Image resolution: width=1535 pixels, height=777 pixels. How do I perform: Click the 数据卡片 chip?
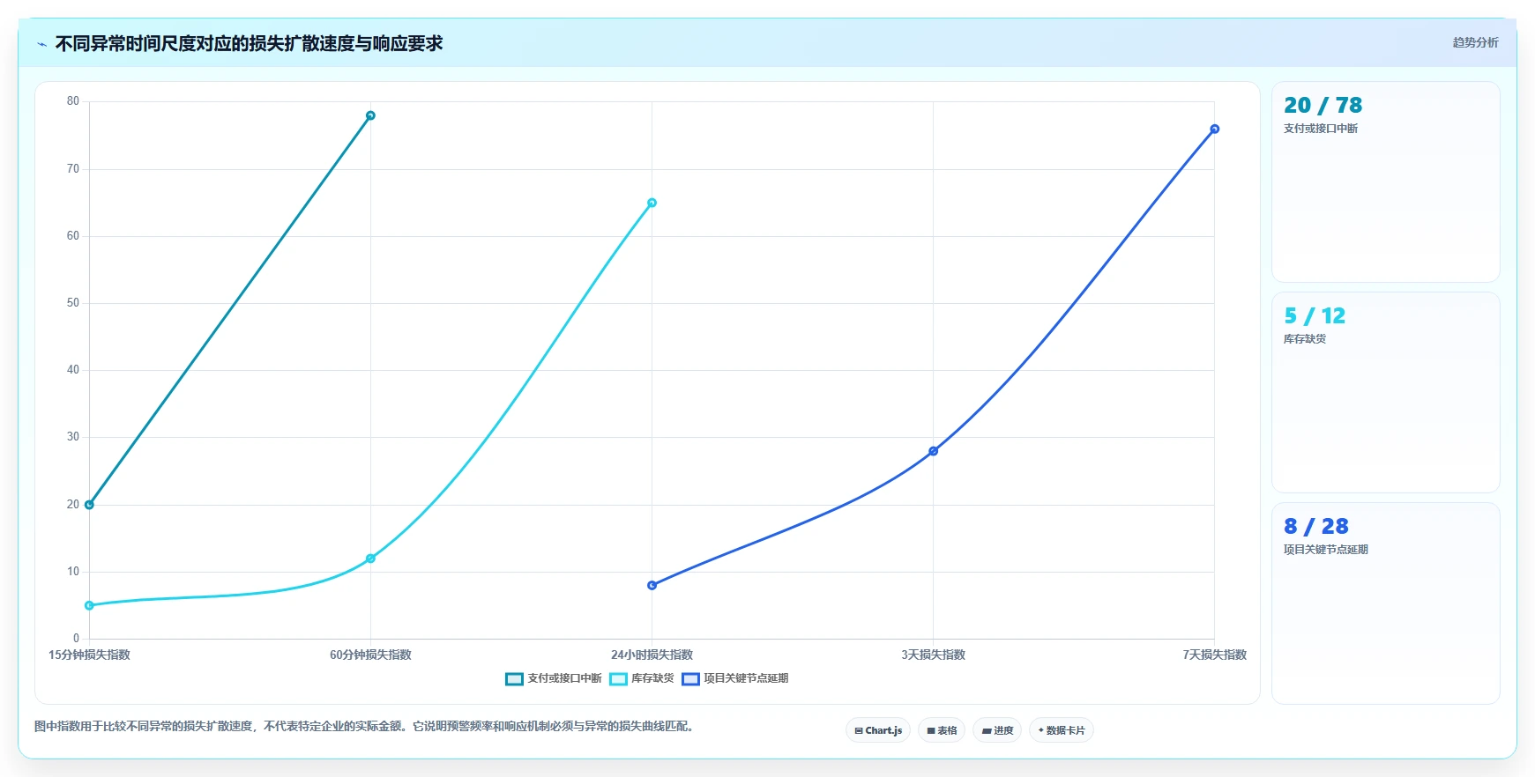click(1062, 730)
